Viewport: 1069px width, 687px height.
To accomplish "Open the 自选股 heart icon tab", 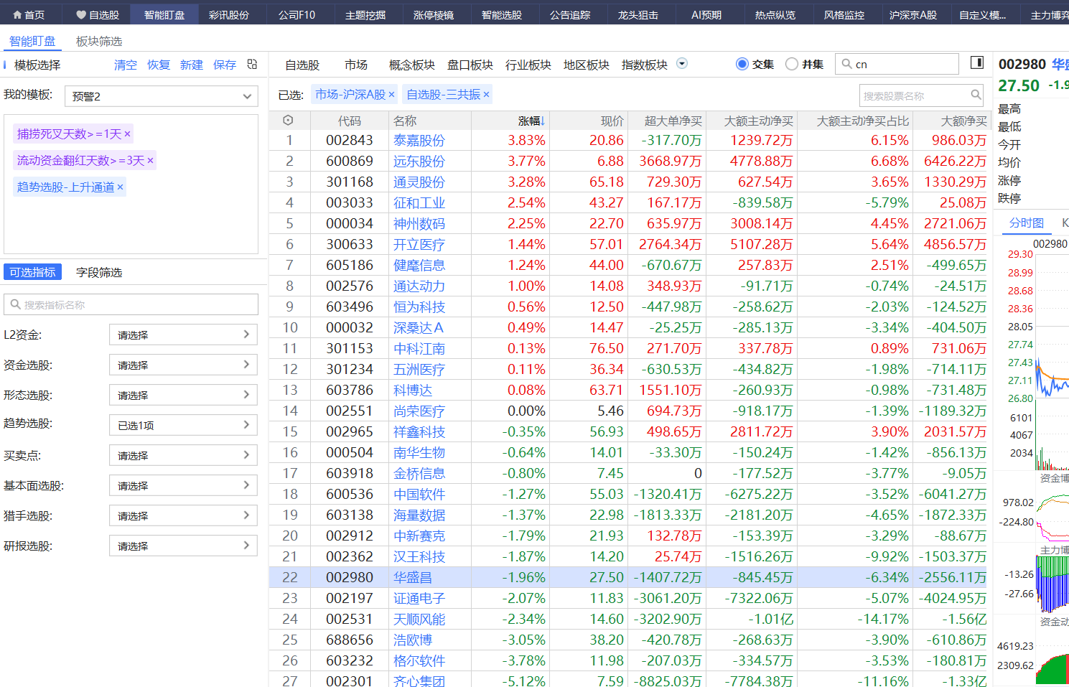I will 98,14.
